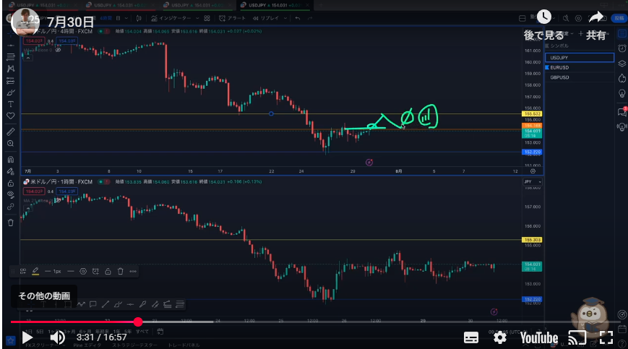
Task: Seek using the red progress bar handle
Action: click(138, 322)
